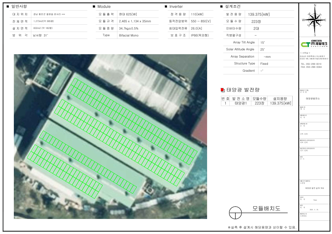Click the 설치용량 table column header

pyautogui.click(x=280, y=98)
